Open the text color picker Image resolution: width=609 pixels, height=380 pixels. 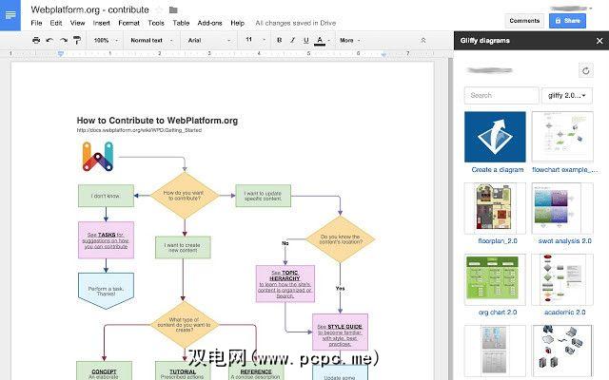[320, 40]
